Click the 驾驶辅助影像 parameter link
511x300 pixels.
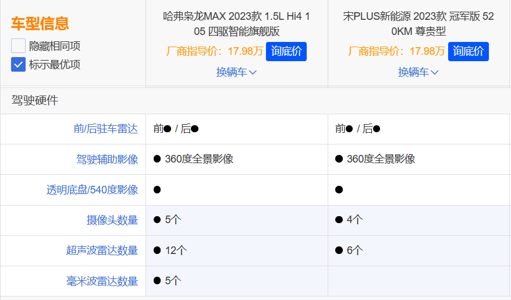tap(107, 160)
